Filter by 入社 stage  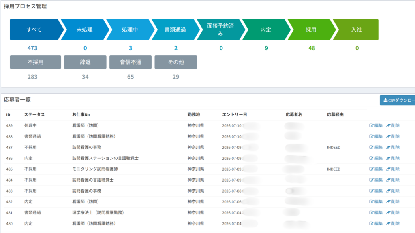[356, 30]
